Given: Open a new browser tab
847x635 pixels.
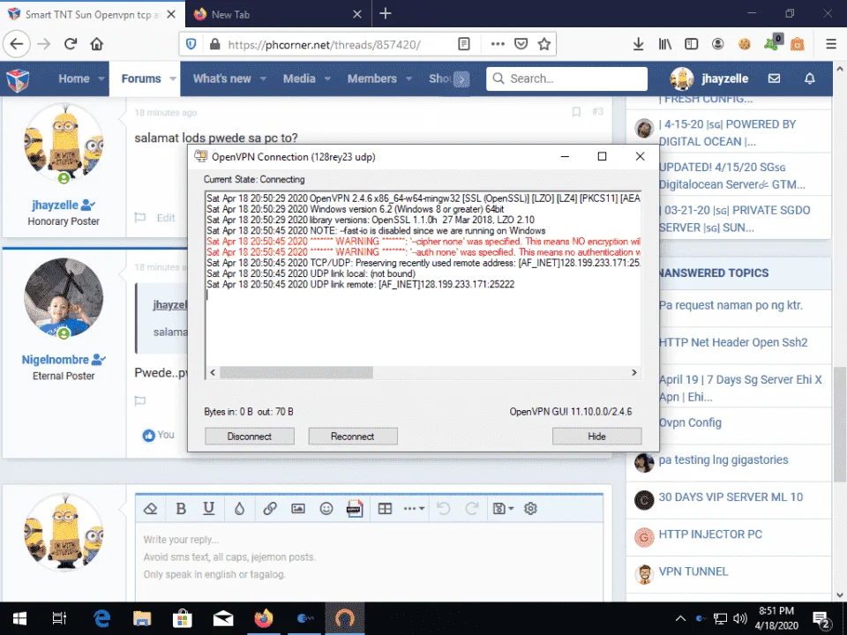Looking at the screenshot, I should coord(386,13).
